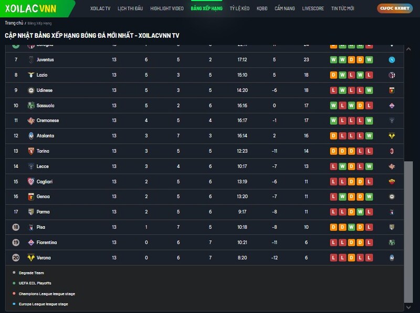Click the Udinese club logo
This screenshot has height=313, width=420.
click(31, 90)
